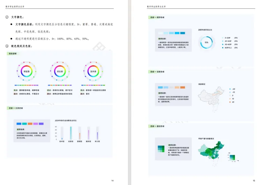Click the 邻近色 color wheel

pyautogui.click(x=27, y=71)
